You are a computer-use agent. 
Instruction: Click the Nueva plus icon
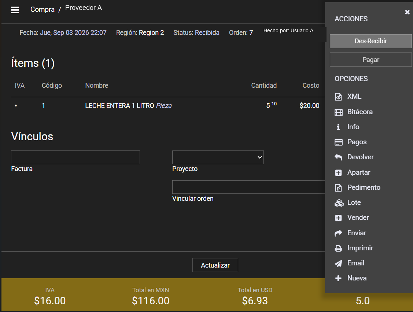tap(339, 278)
